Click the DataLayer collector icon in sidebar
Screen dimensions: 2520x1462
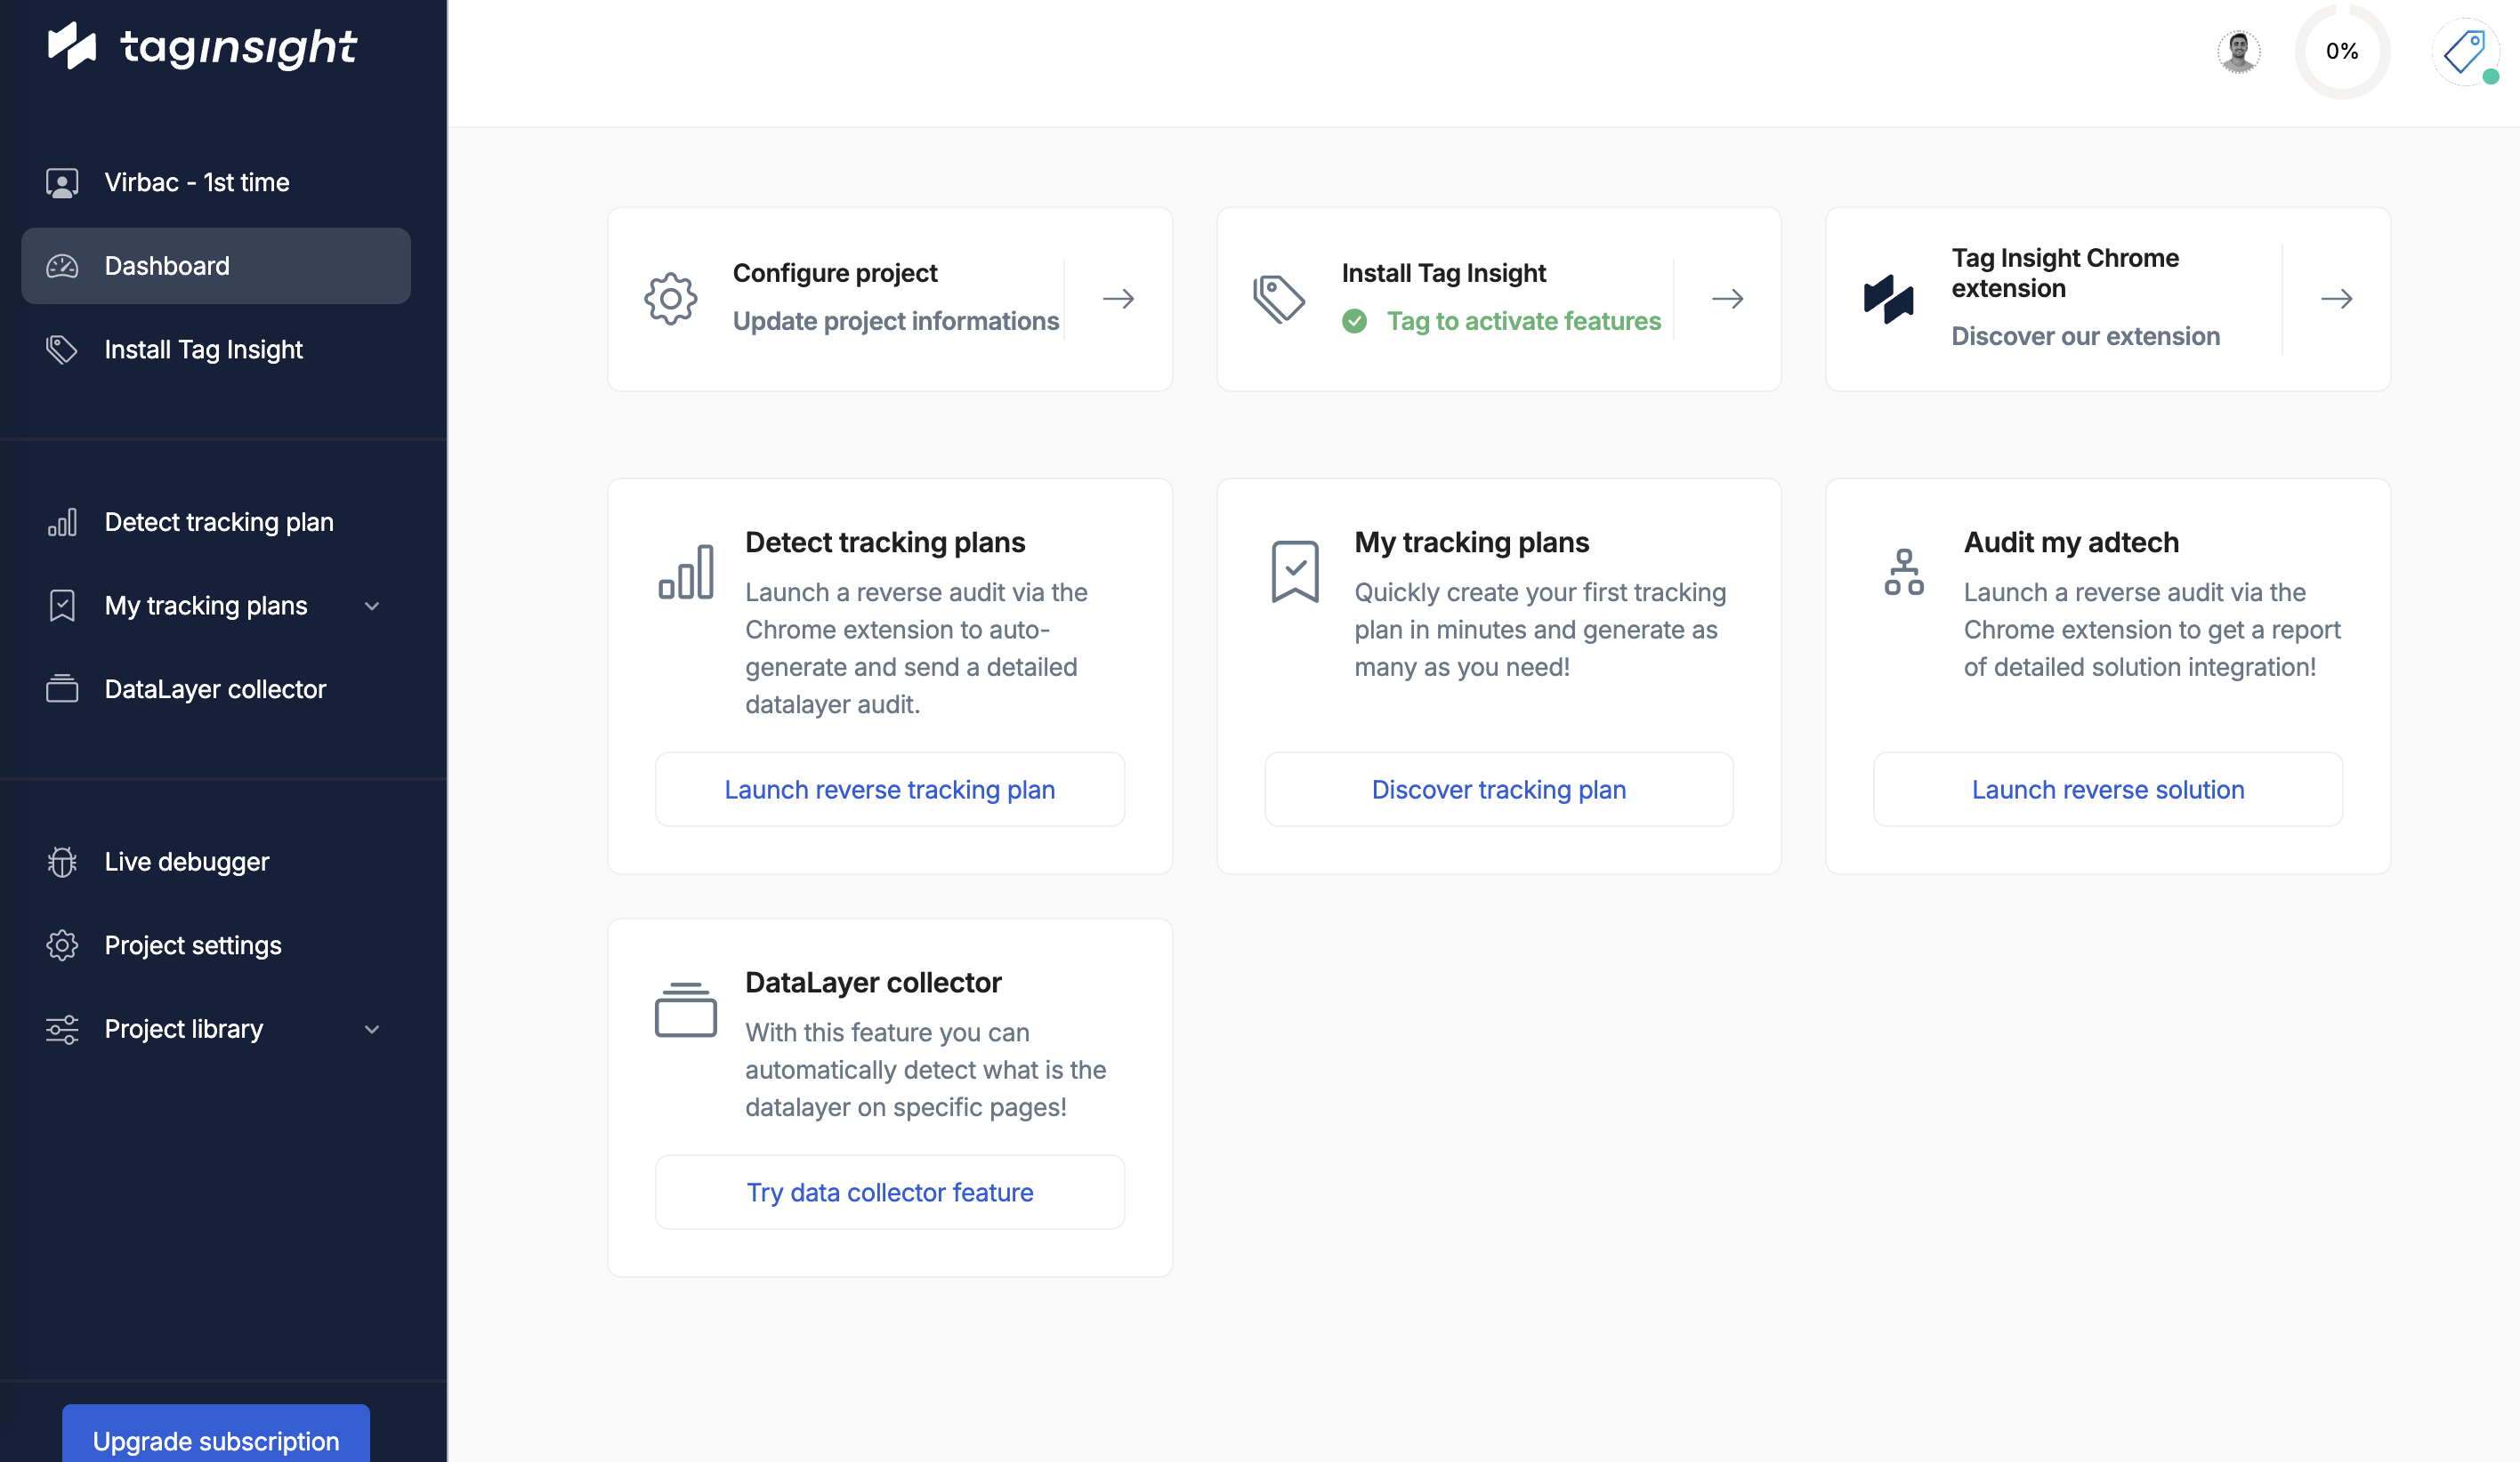(x=62, y=688)
